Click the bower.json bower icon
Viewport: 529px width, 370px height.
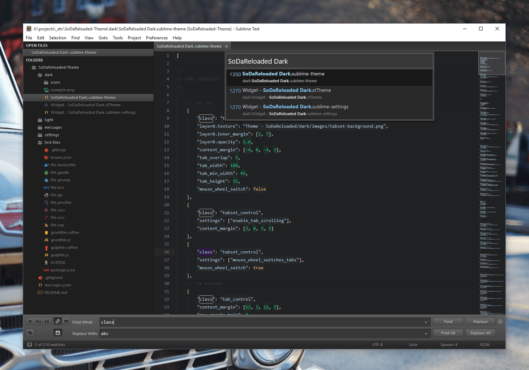[46, 158]
